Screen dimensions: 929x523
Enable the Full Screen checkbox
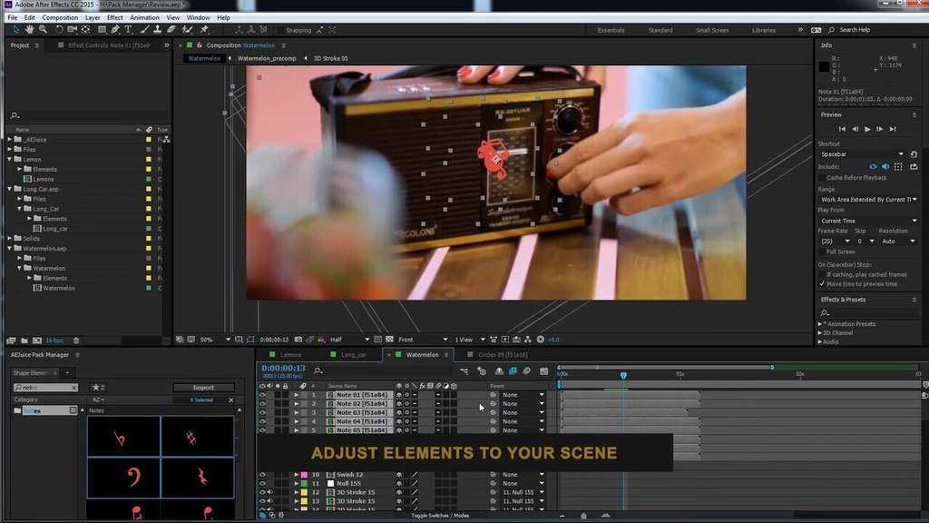point(822,252)
